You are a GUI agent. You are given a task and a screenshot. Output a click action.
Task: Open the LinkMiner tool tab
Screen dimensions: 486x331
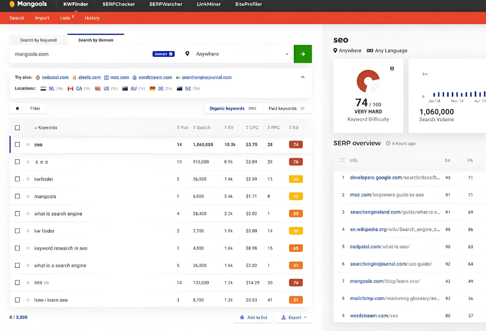click(x=209, y=4)
